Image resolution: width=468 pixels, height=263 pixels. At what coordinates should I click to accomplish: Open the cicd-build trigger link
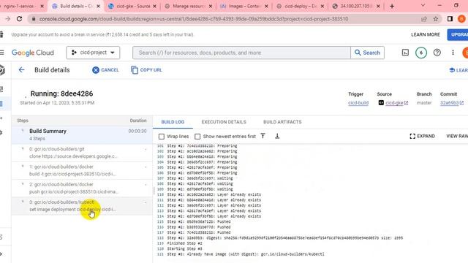[x=358, y=103]
